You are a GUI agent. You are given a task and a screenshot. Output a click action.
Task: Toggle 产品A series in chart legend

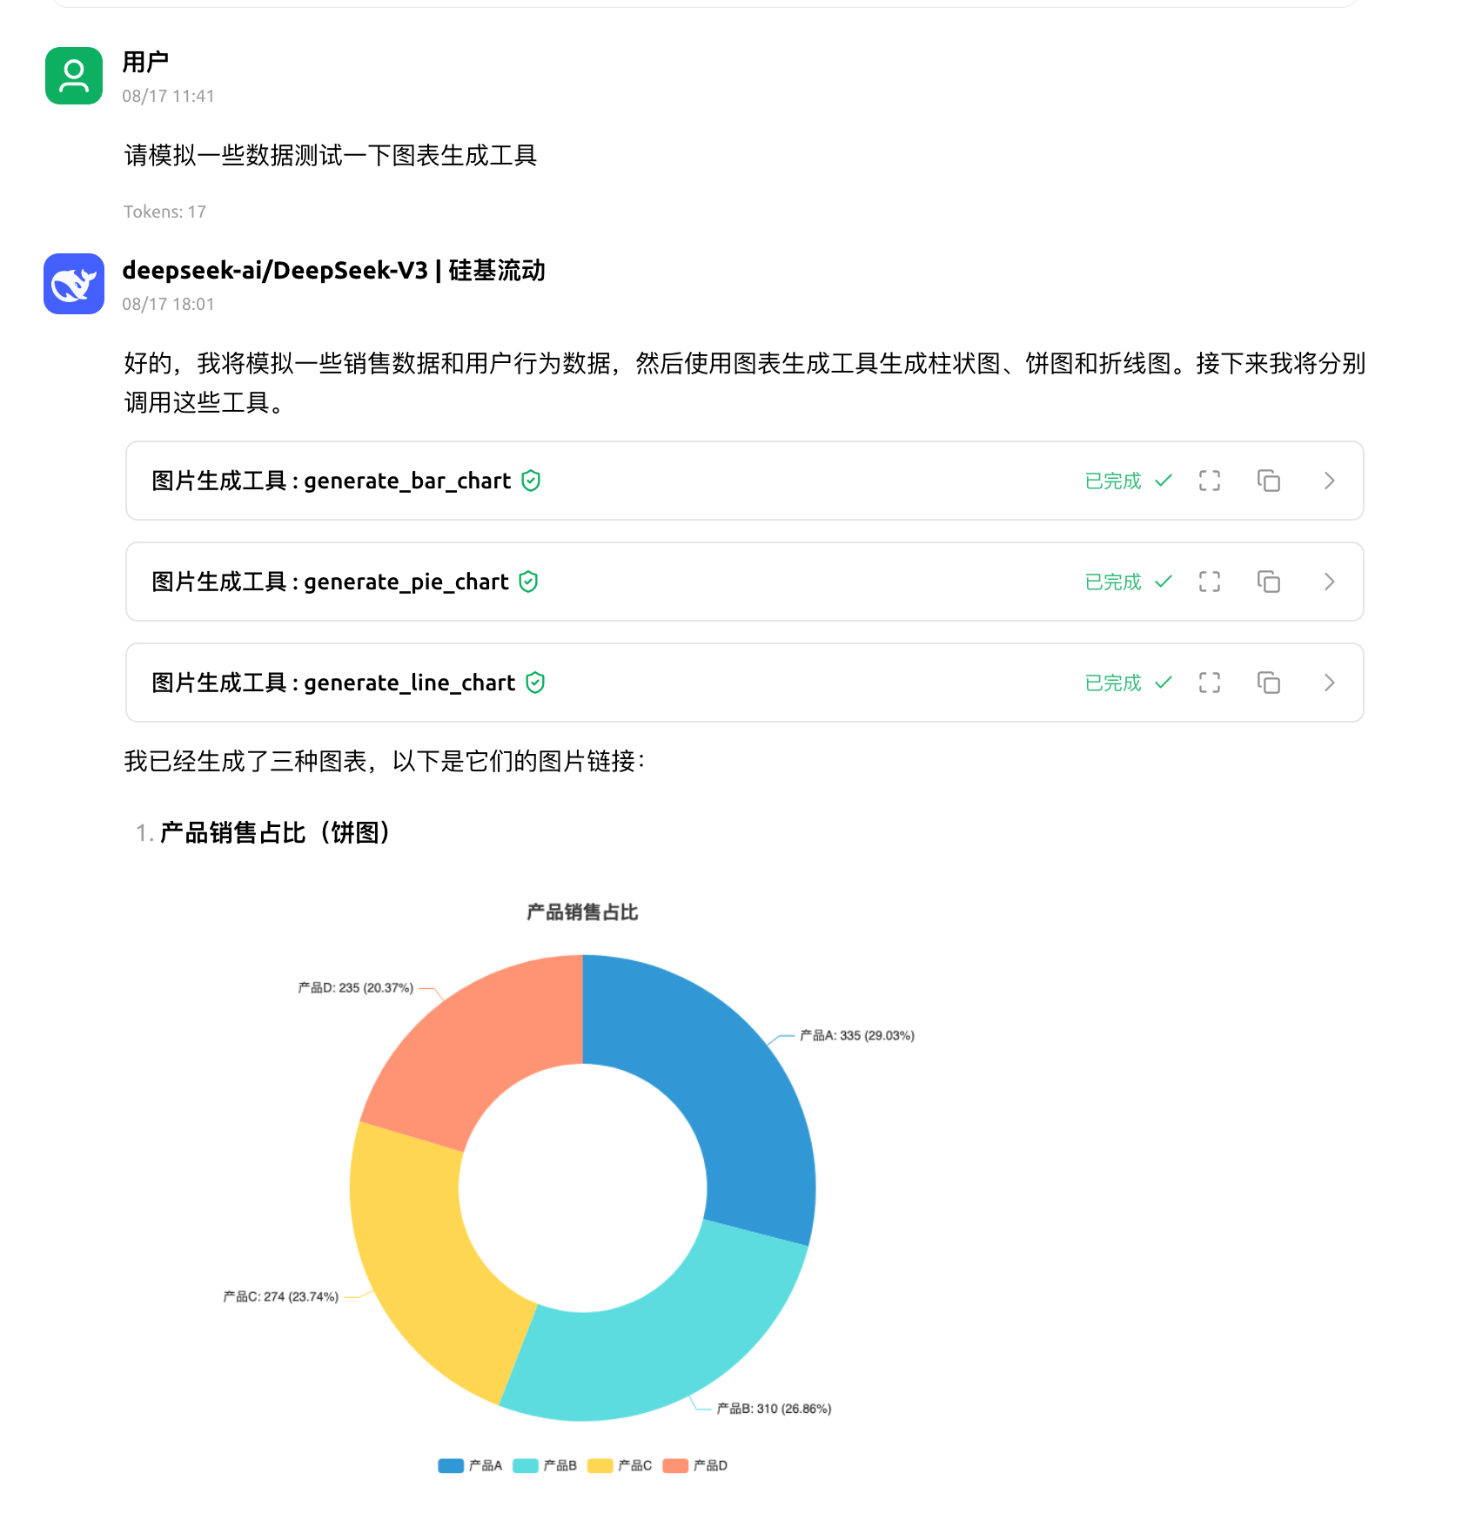pyautogui.click(x=470, y=1465)
